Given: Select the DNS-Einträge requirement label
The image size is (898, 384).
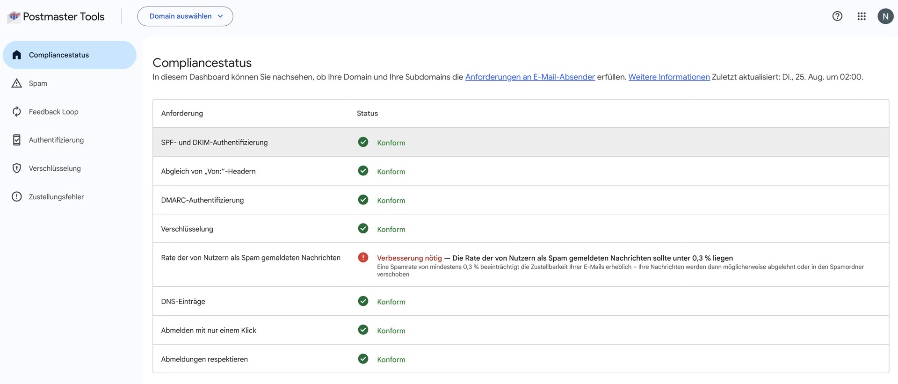Looking at the screenshot, I should pos(183,302).
